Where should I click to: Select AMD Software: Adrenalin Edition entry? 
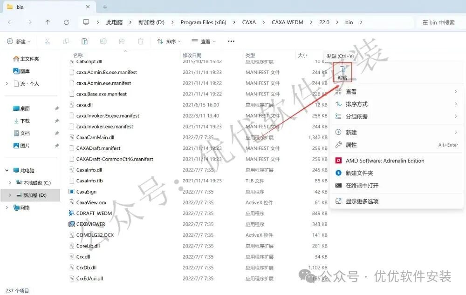[x=397, y=161]
